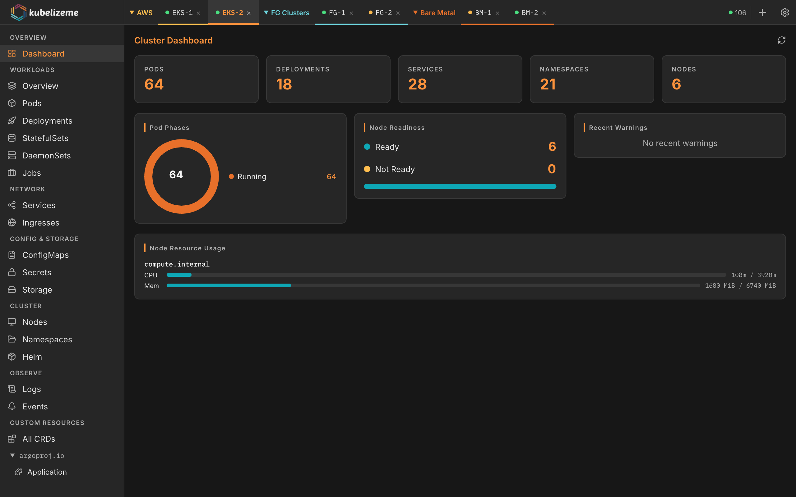Screen dimensions: 796x497
Task: Click the refresh icon on Cluster Dashboard
Action: pos(782,40)
